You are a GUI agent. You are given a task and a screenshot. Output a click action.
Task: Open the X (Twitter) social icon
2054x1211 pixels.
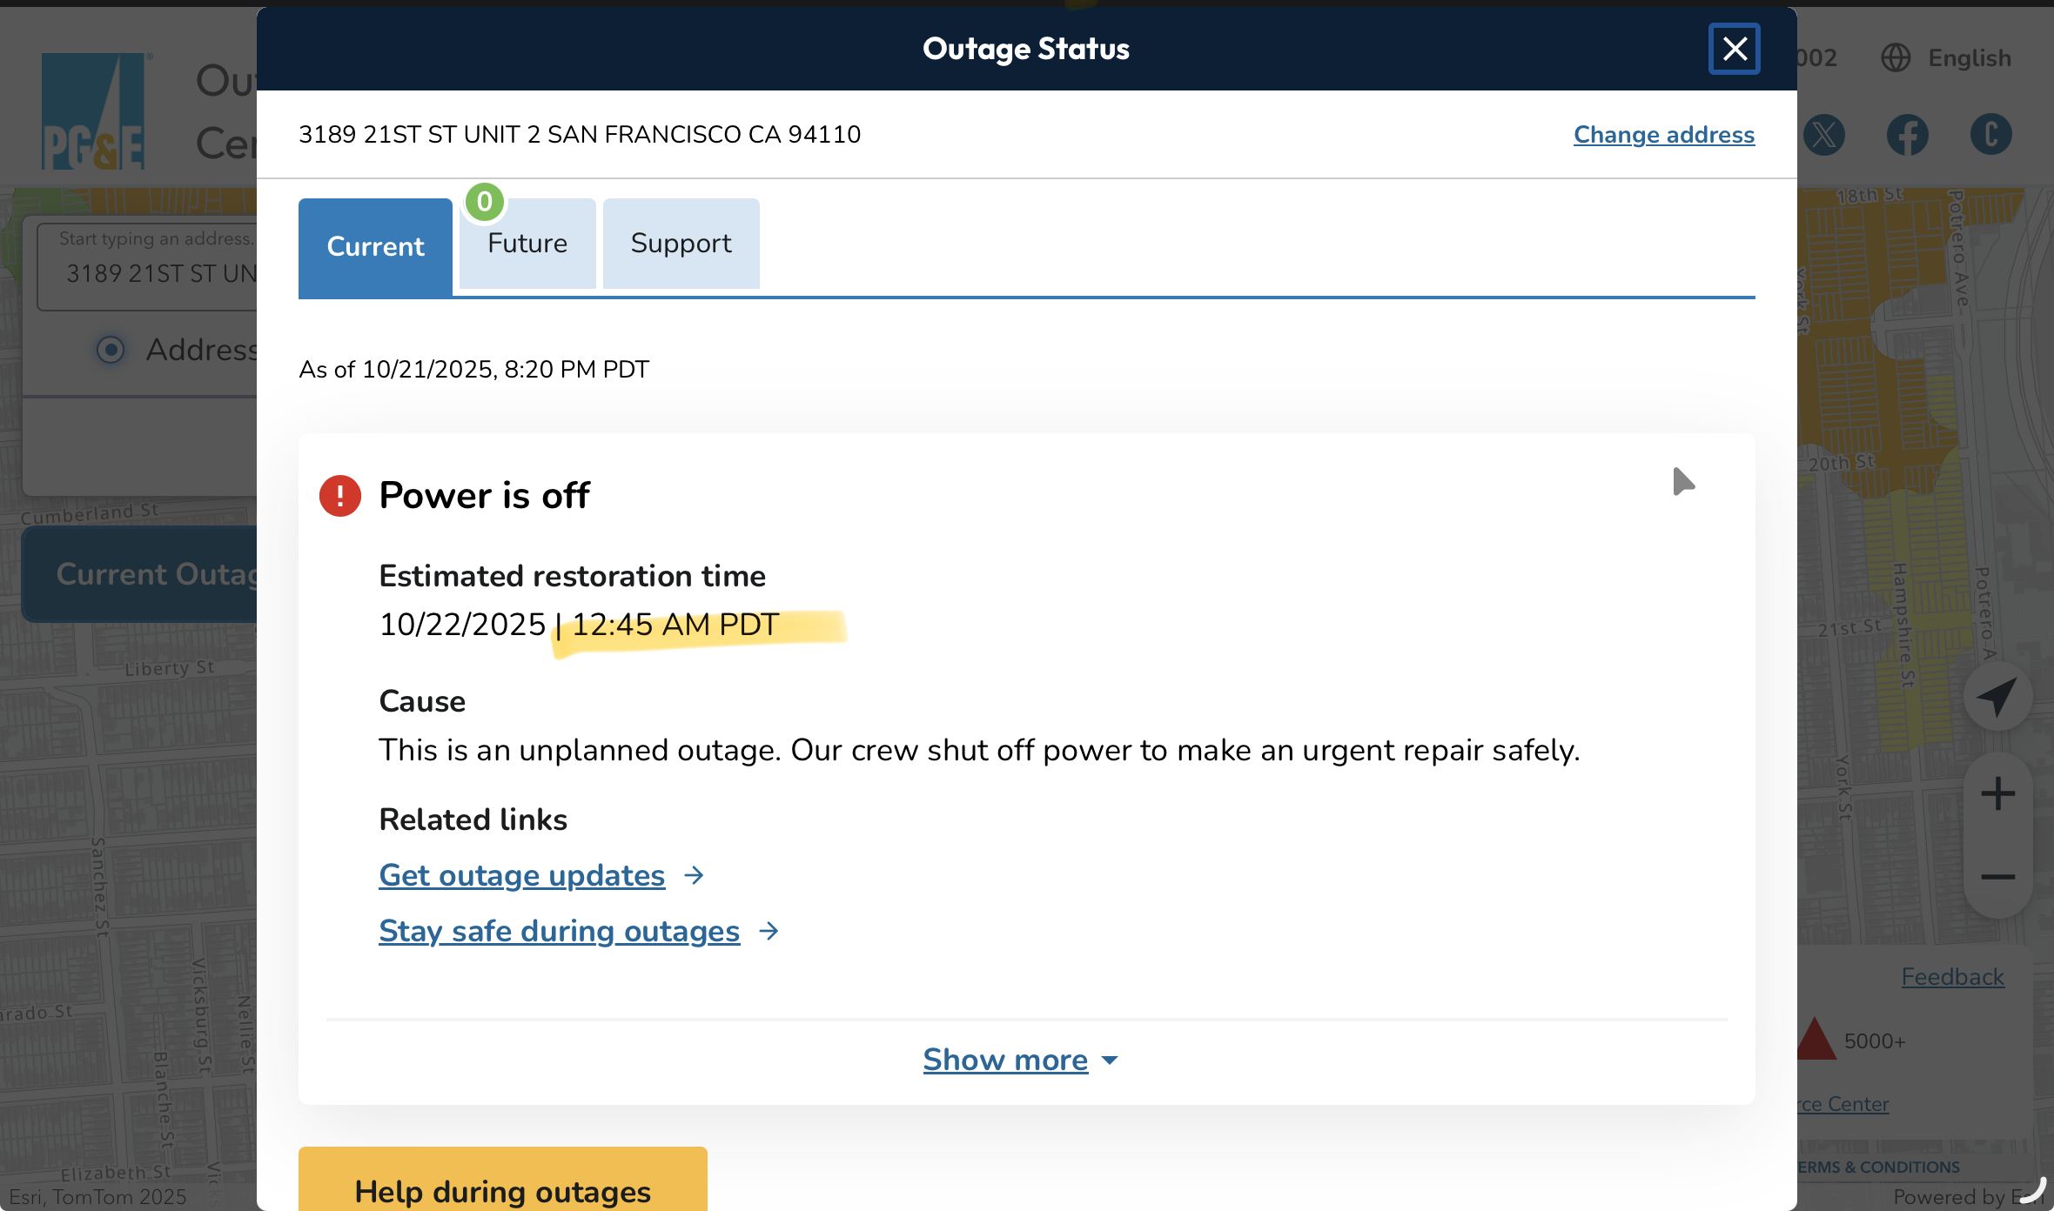pos(1825,135)
